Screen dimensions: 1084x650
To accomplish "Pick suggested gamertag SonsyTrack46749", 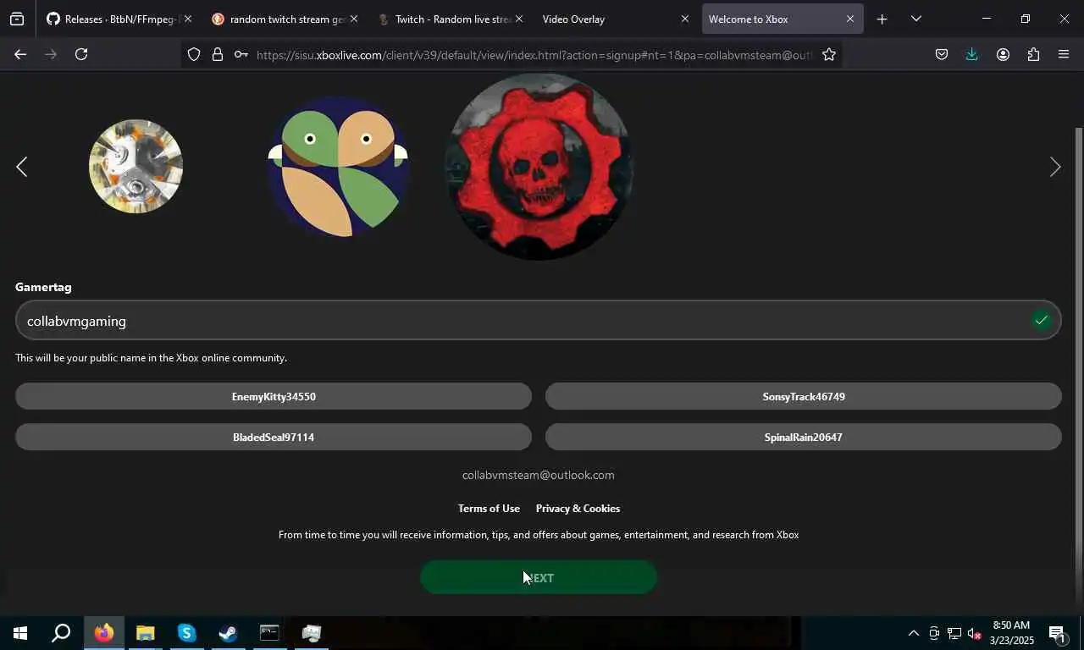I will 804,396.
